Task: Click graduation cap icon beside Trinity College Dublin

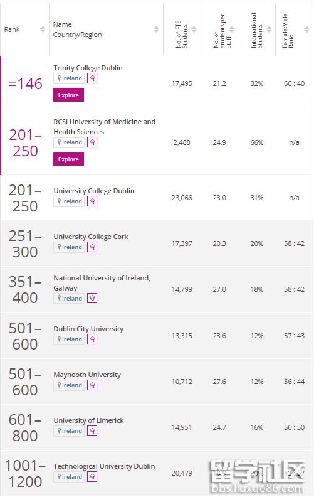Action: [x=92, y=78]
